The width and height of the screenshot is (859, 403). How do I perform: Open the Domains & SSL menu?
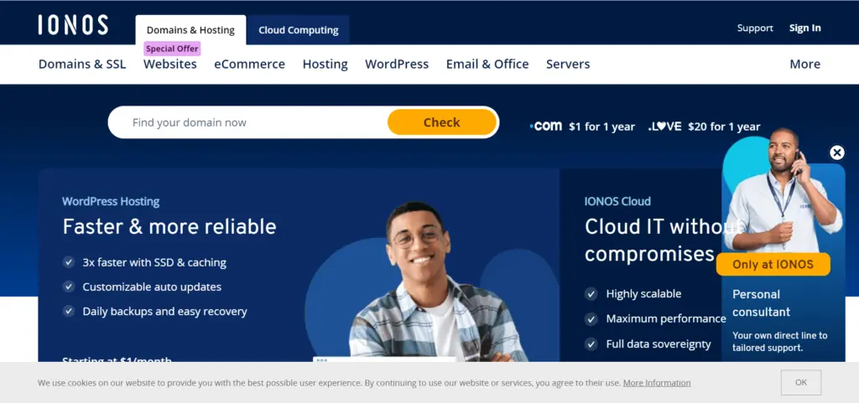coord(82,64)
